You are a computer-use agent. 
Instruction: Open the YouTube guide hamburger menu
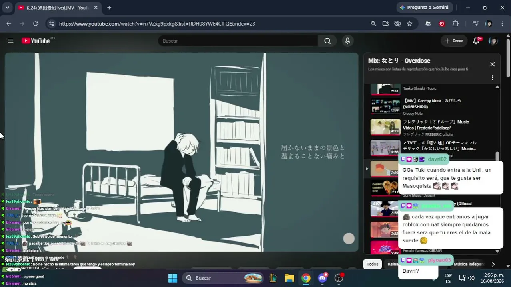point(11,41)
